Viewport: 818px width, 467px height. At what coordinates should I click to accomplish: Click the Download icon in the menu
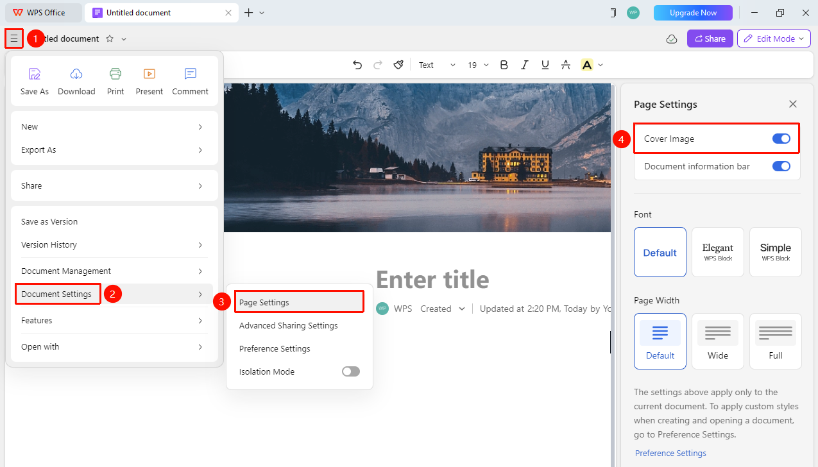tap(76, 74)
